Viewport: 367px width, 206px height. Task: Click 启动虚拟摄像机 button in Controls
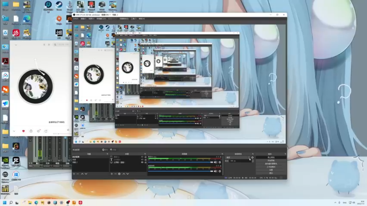(x=271, y=164)
